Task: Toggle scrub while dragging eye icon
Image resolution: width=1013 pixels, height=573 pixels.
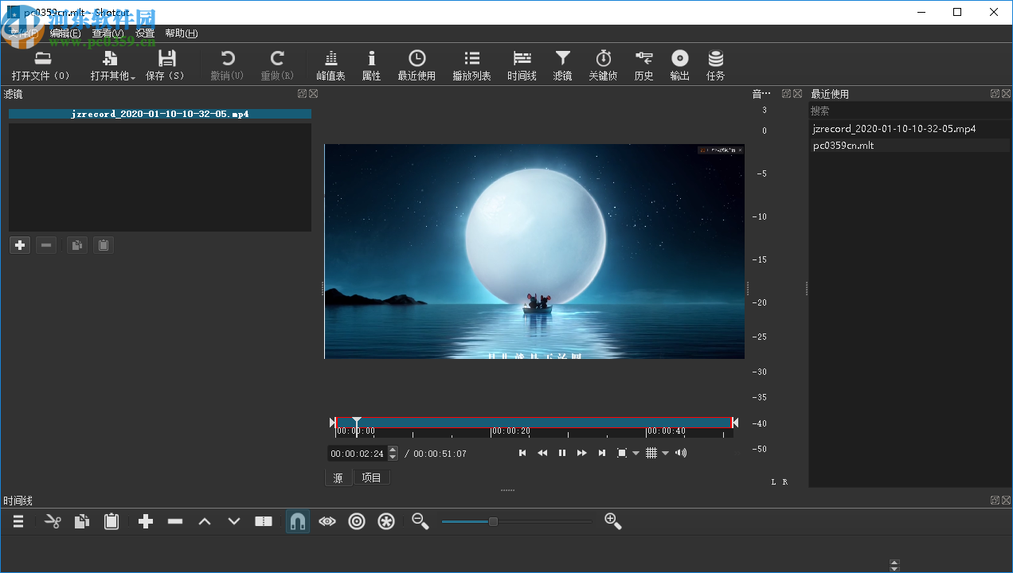Action: [327, 521]
